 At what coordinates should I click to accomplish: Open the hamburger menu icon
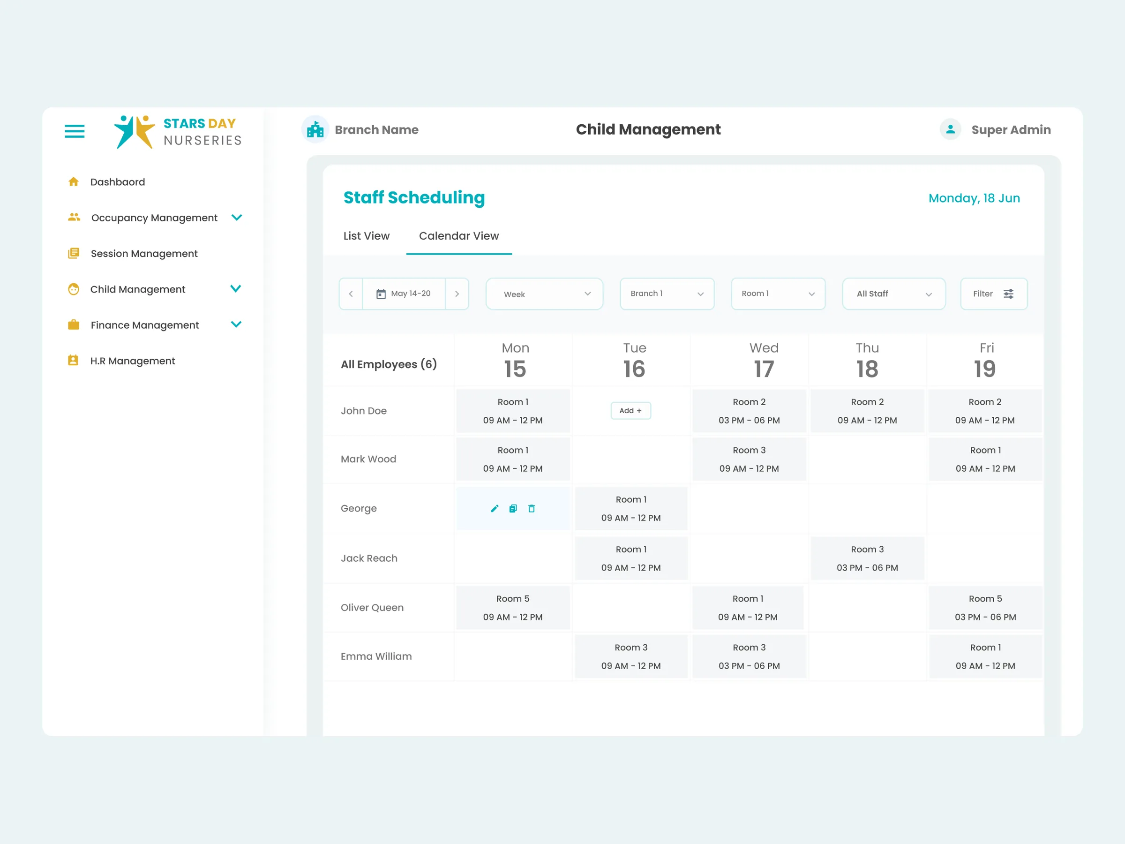pos(74,131)
